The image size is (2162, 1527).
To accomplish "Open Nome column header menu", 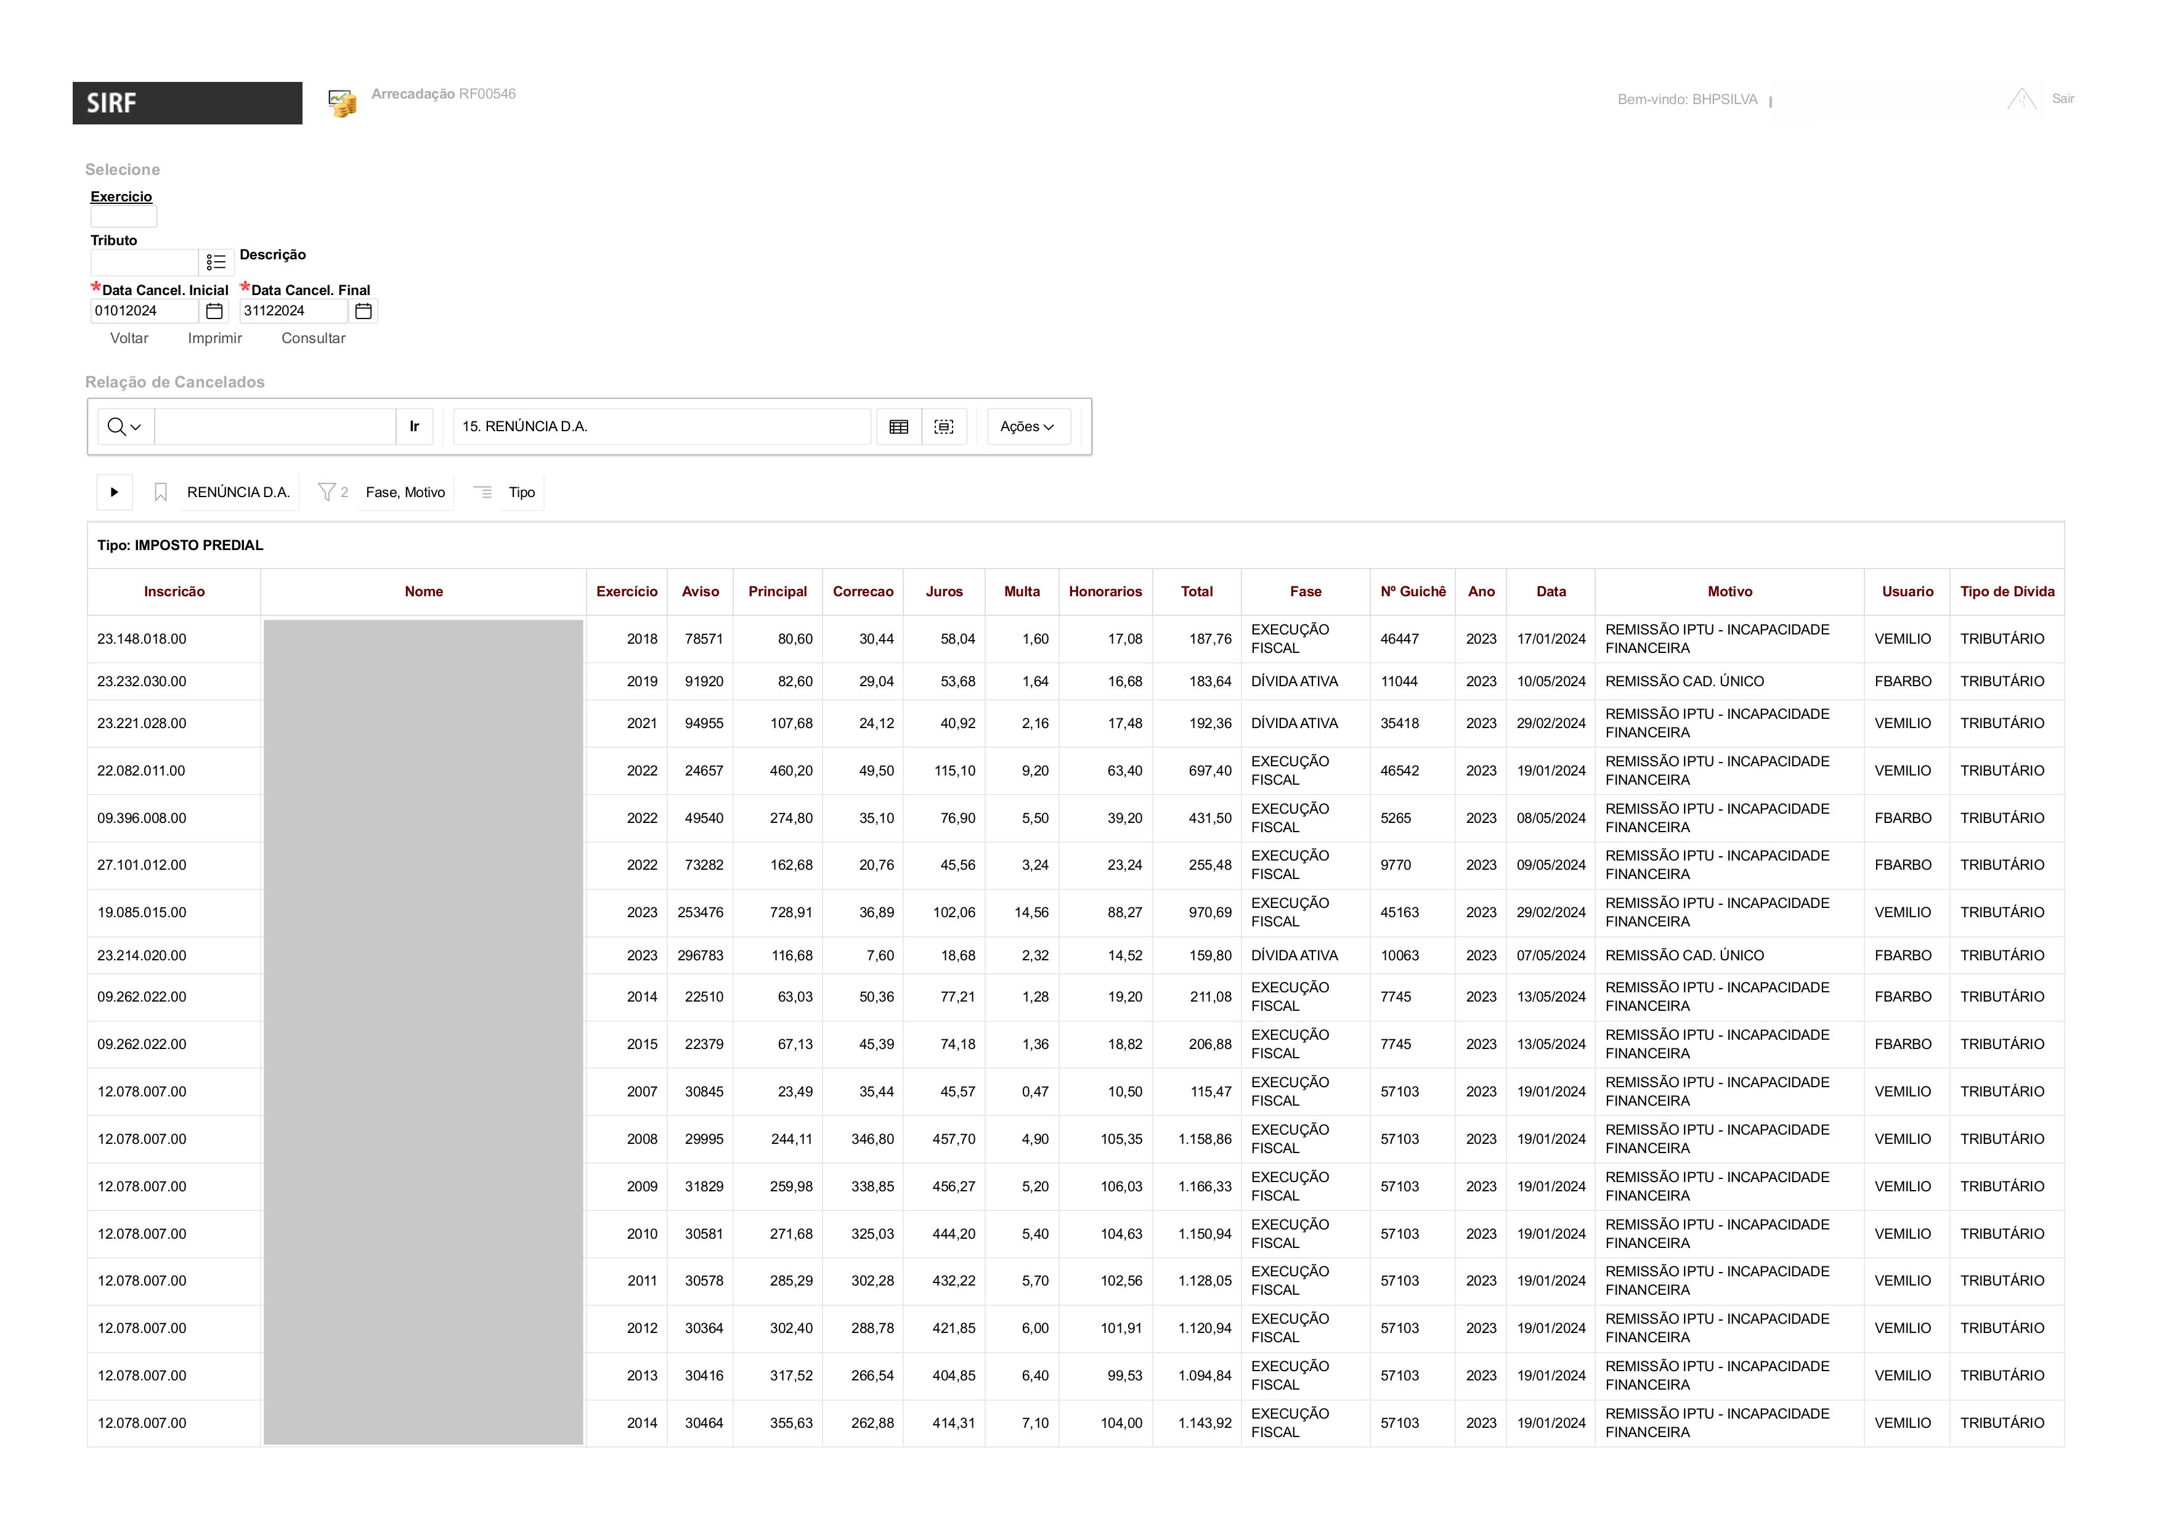I will (424, 591).
